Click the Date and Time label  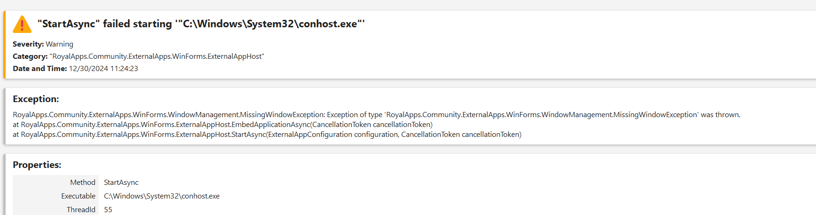[x=40, y=69]
